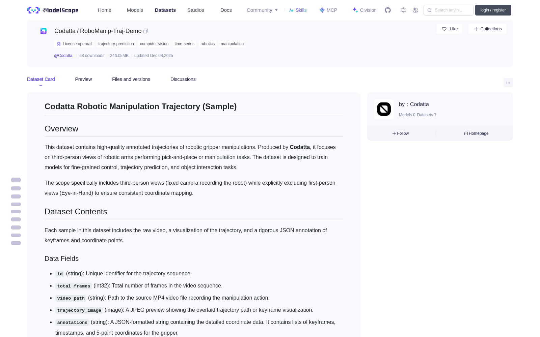Click the Homepage house icon
Screen dimensions: 540x337
pyautogui.click(x=466, y=133)
